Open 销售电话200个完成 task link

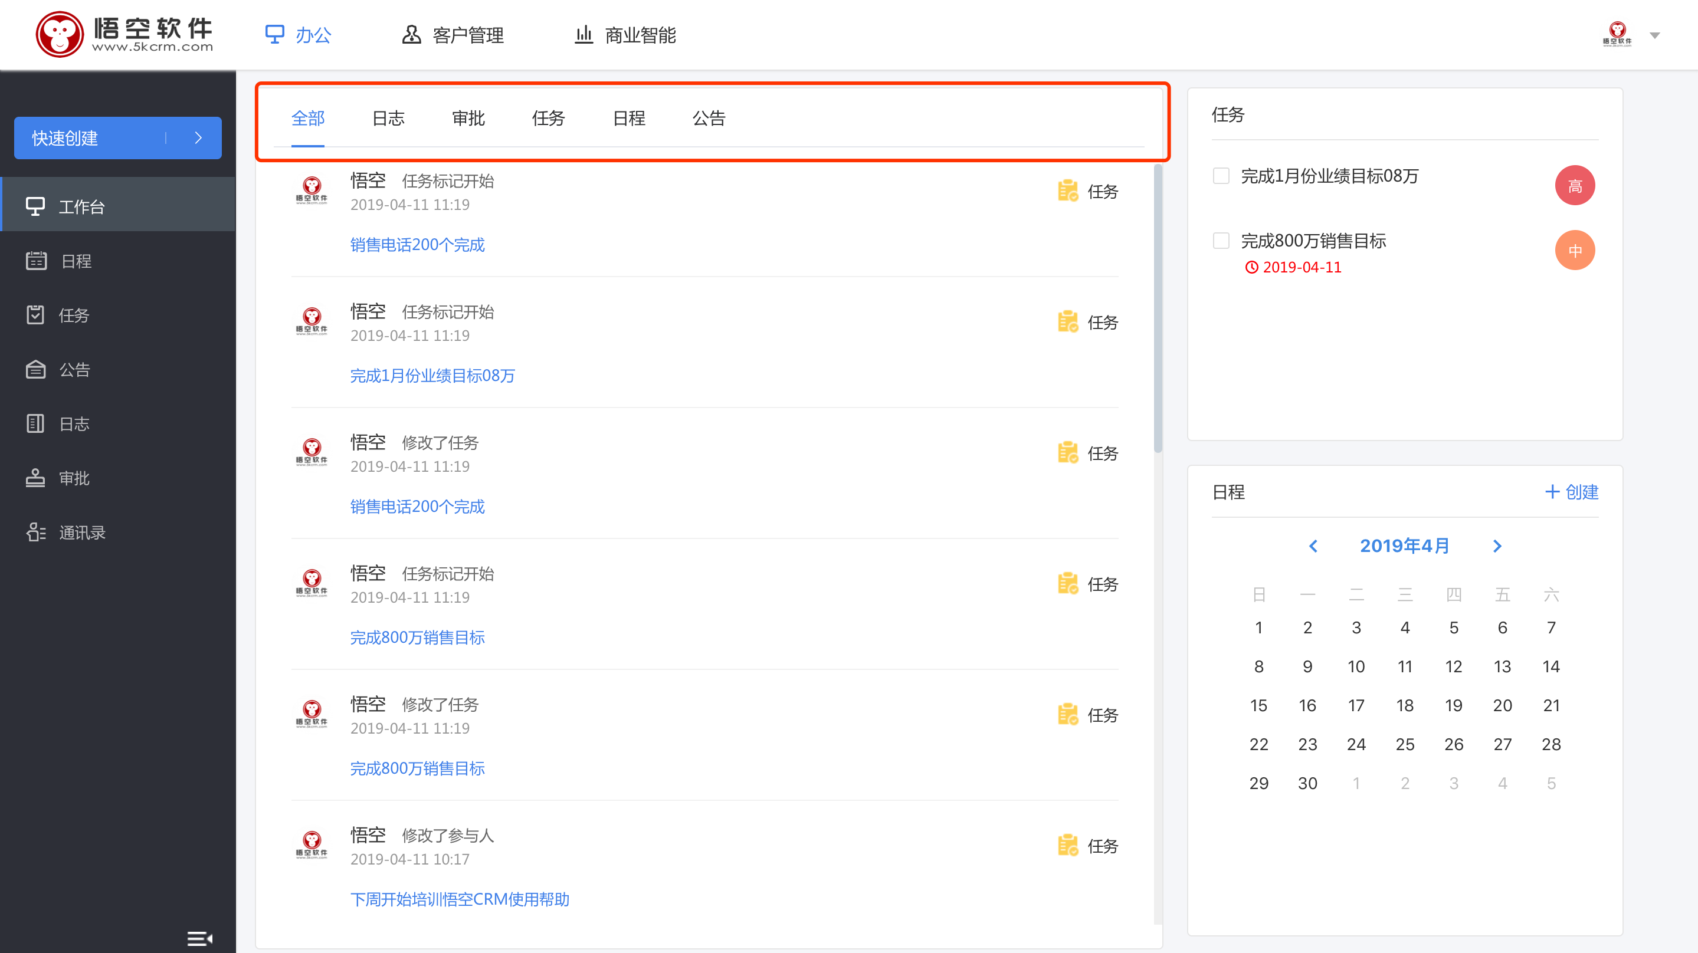point(417,245)
